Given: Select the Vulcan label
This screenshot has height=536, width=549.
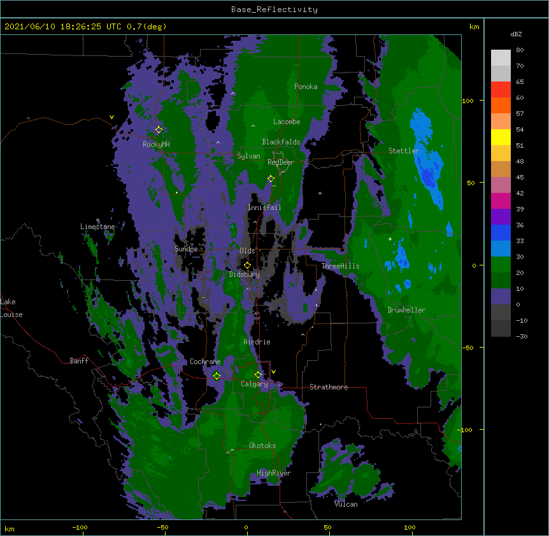Looking at the screenshot, I should pyautogui.click(x=346, y=504).
